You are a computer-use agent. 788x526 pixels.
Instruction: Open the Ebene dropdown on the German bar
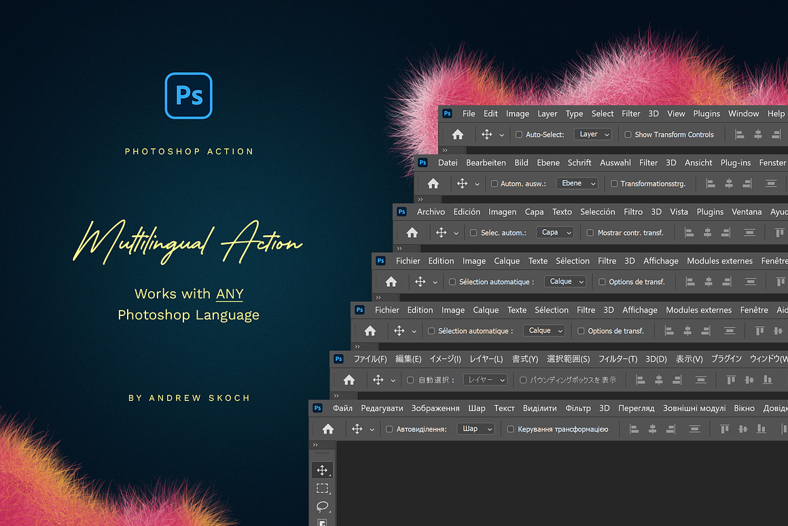coord(577,183)
